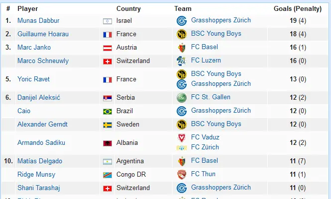Click the Congo DR flag icon
This screenshot has width=331, height=199.
coord(107,175)
